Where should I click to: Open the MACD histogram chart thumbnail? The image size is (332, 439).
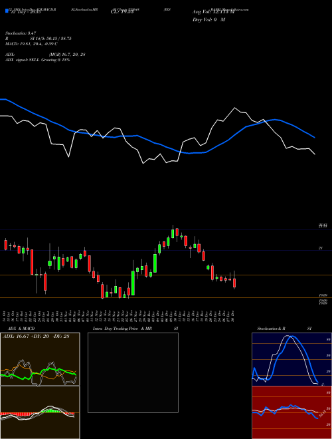click(40, 412)
